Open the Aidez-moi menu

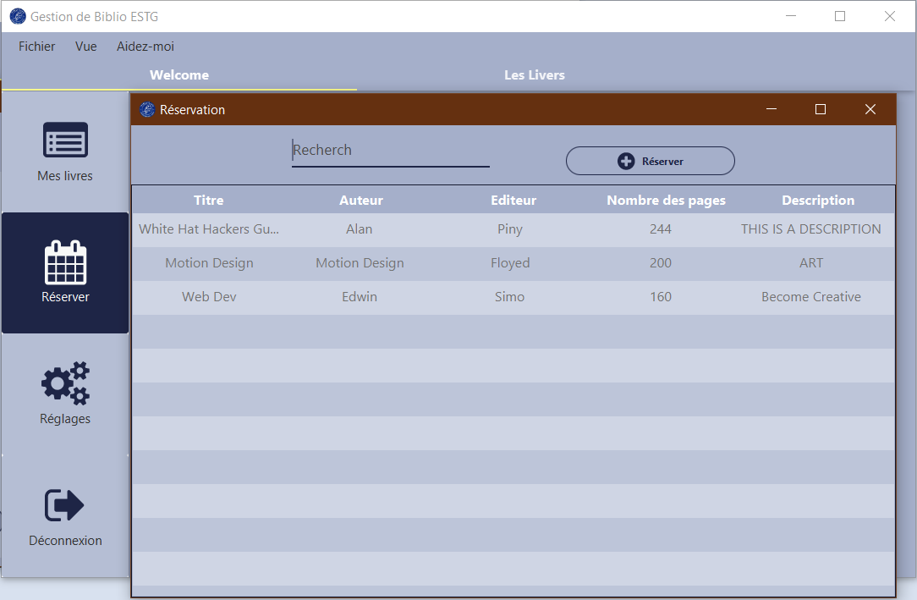pyautogui.click(x=145, y=47)
